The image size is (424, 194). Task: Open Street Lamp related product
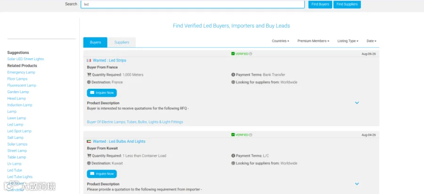click(17, 151)
